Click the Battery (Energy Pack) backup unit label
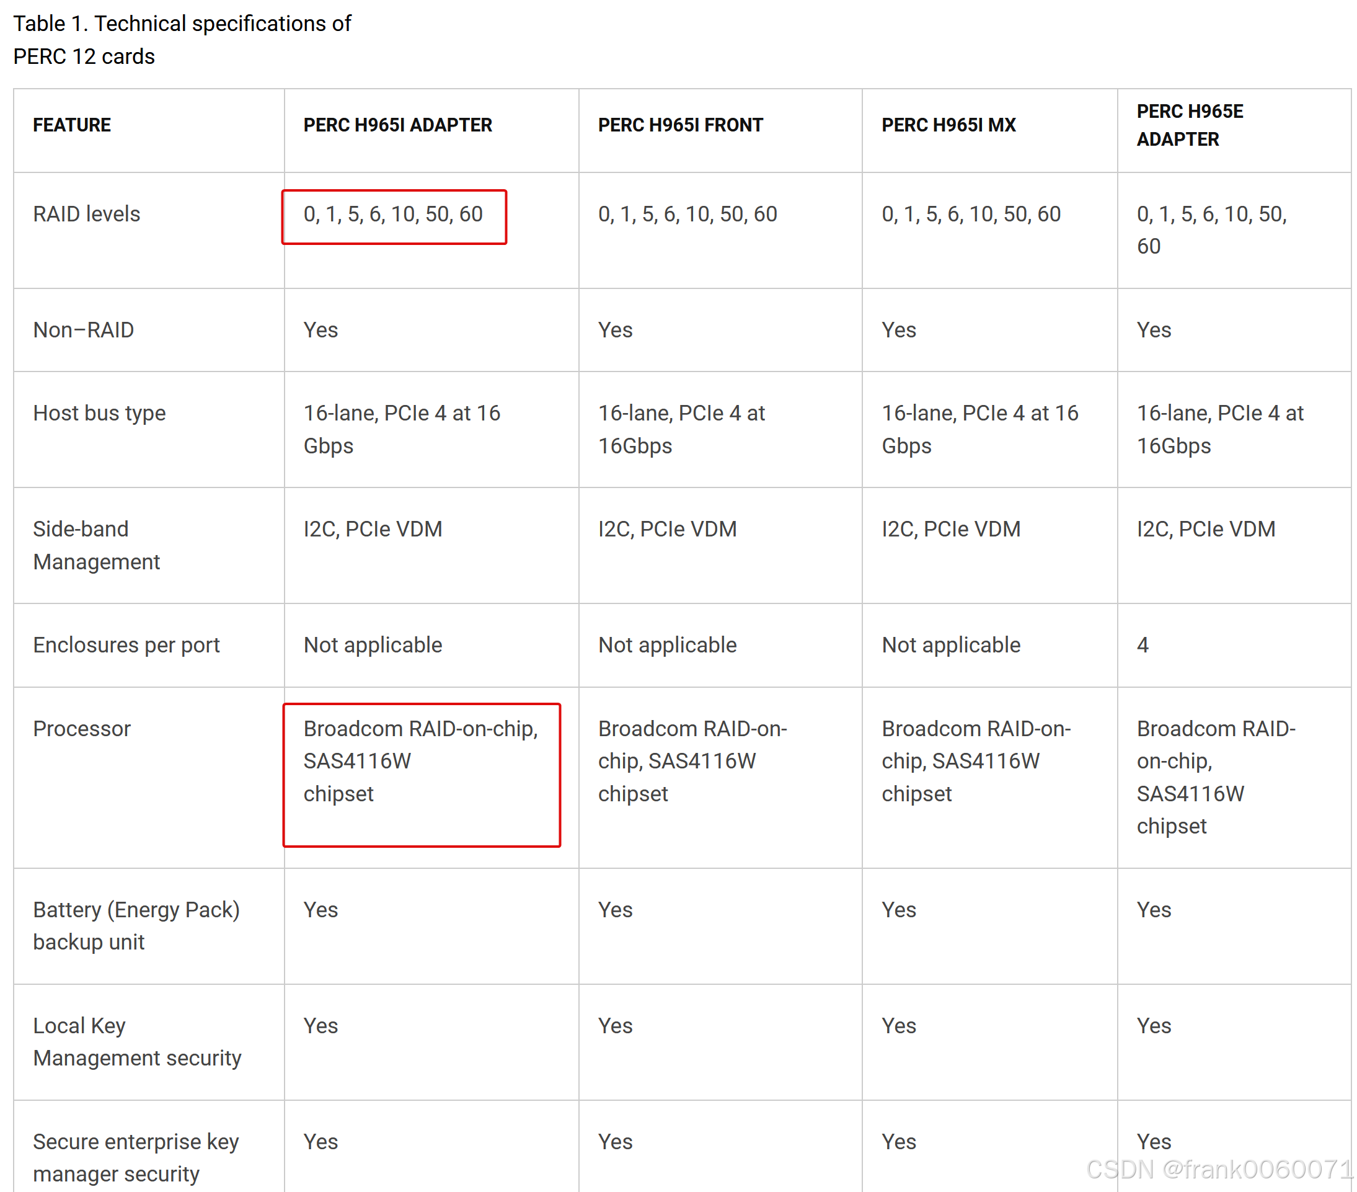Screen dimensions: 1357x1192 pos(136,925)
